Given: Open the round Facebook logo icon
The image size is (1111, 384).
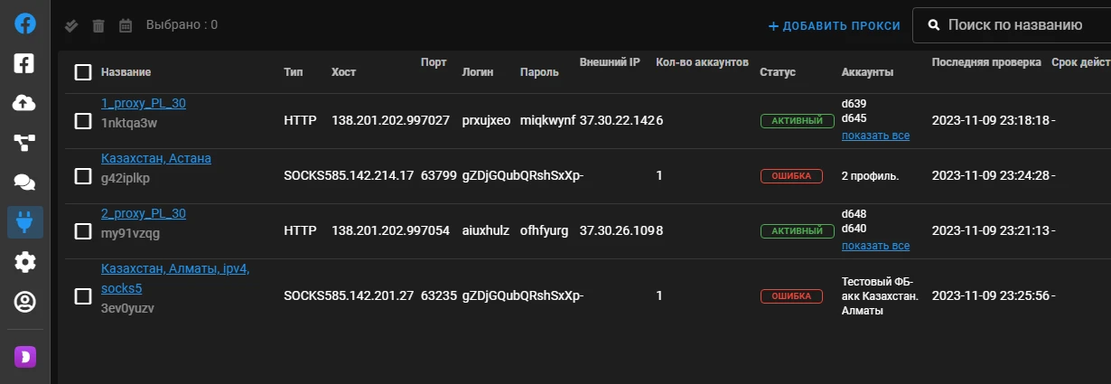Looking at the screenshot, I should (24, 23).
